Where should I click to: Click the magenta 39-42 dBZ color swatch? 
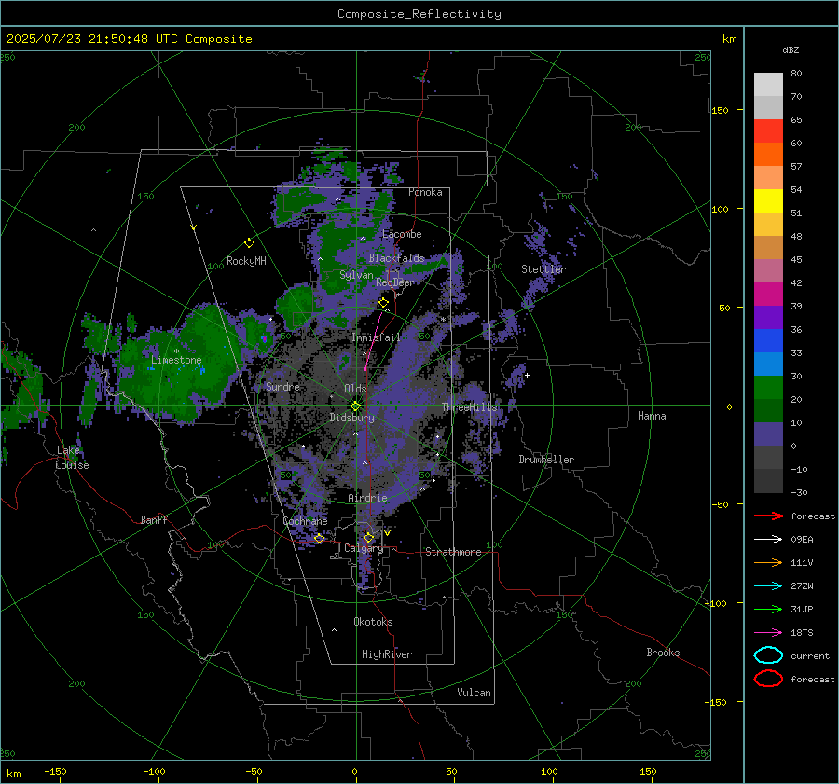click(768, 295)
